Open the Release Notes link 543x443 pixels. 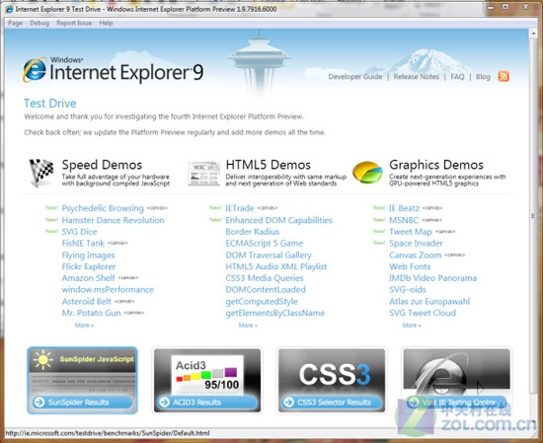[417, 77]
